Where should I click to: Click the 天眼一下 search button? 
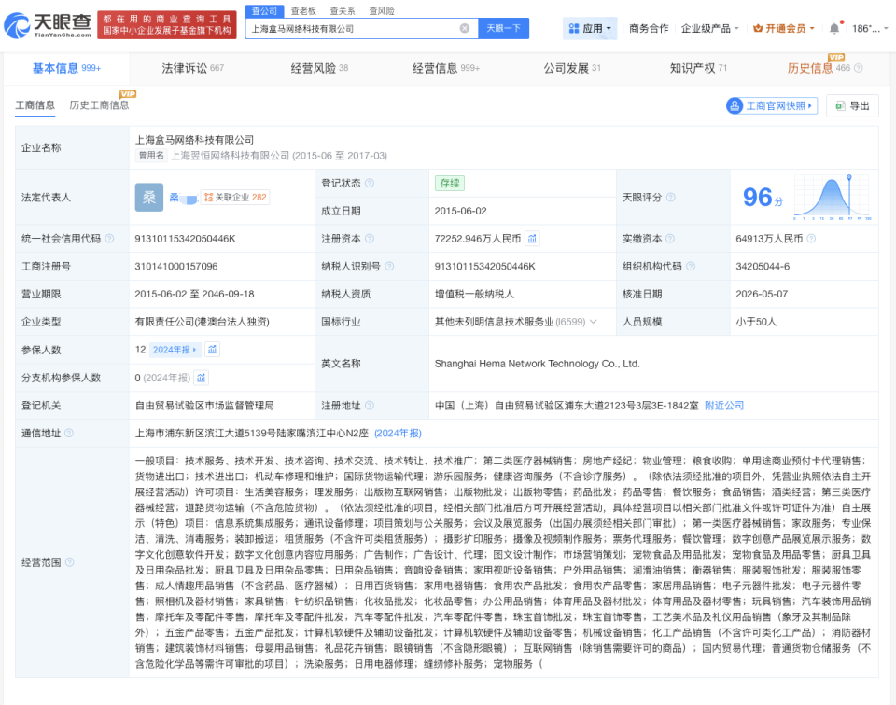click(x=503, y=29)
